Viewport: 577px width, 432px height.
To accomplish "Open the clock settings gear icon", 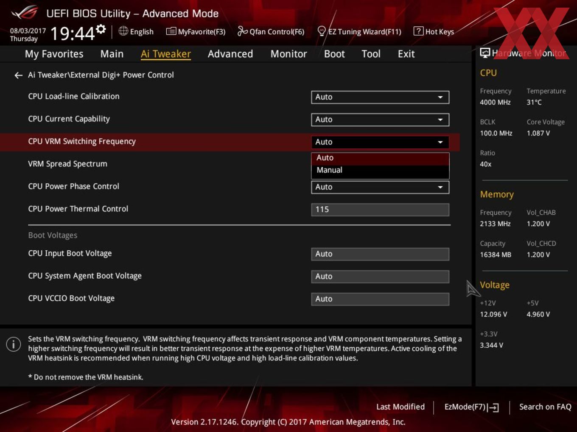I will 101,29.
